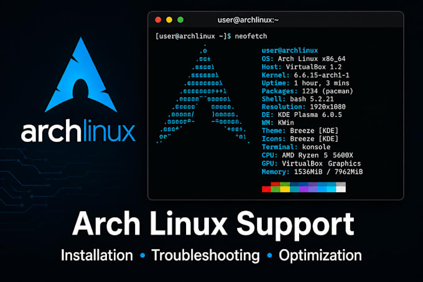Click the 'Terminal: konsole' line
This screenshot has height=282, width=423.
point(296,147)
